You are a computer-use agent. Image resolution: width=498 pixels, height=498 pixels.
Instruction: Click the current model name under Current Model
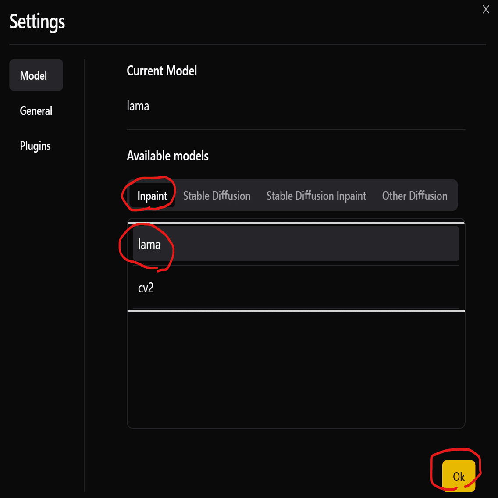pos(138,106)
